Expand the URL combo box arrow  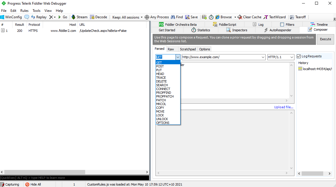pos(263,57)
